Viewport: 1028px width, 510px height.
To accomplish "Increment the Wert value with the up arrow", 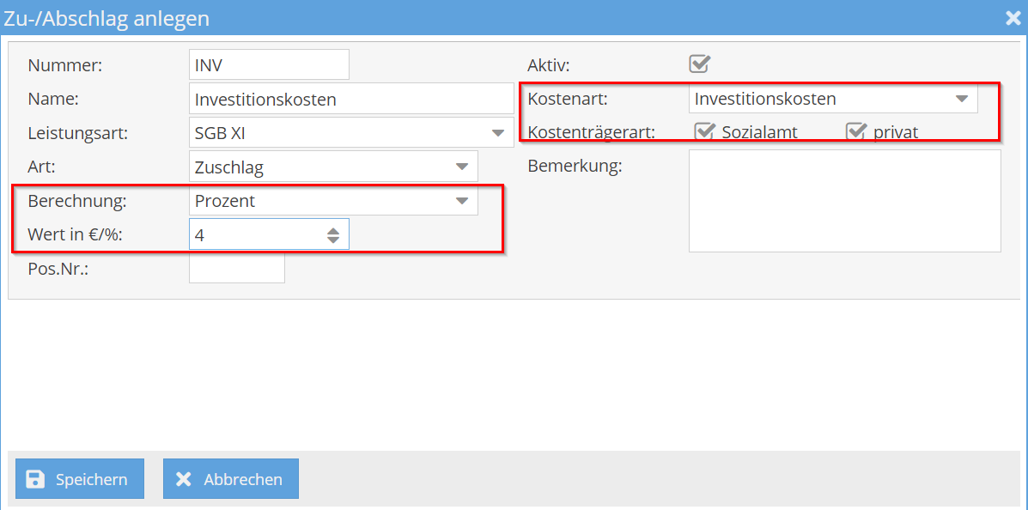I will pos(334,228).
